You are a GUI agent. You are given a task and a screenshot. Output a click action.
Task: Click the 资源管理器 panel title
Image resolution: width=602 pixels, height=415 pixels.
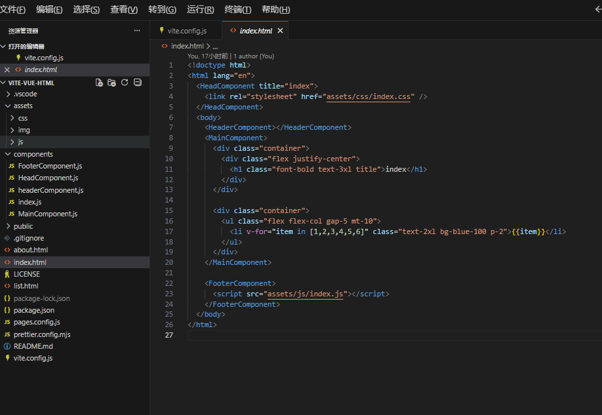click(x=23, y=31)
